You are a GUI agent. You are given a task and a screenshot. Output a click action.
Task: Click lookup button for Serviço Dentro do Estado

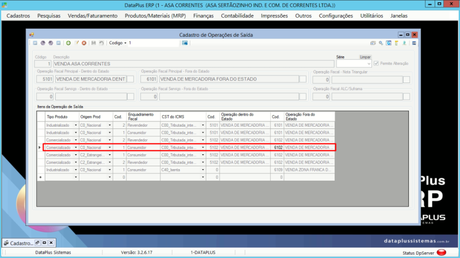pyautogui.click(x=131, y=96)
